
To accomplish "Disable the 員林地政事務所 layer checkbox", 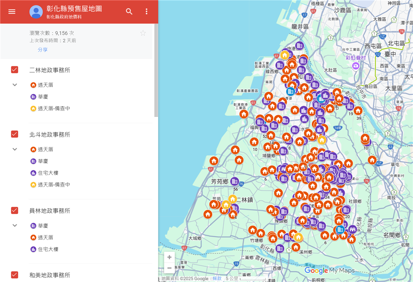I will point(15,210).
